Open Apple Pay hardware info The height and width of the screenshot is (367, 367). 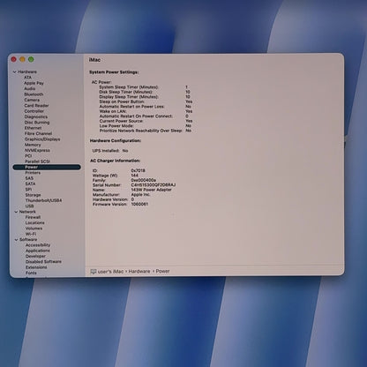34,83
